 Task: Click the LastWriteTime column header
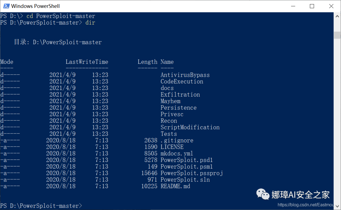pos(87,62)
